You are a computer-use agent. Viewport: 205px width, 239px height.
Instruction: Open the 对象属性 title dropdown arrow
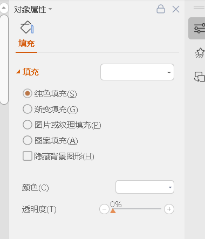coord(50,9)
